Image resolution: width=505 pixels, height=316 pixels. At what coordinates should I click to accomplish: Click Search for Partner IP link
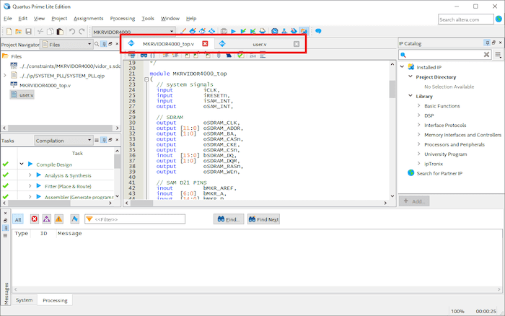point(439,172)
